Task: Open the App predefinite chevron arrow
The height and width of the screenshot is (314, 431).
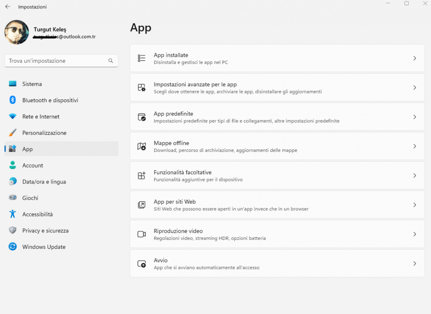Action: tap(415, 117)
